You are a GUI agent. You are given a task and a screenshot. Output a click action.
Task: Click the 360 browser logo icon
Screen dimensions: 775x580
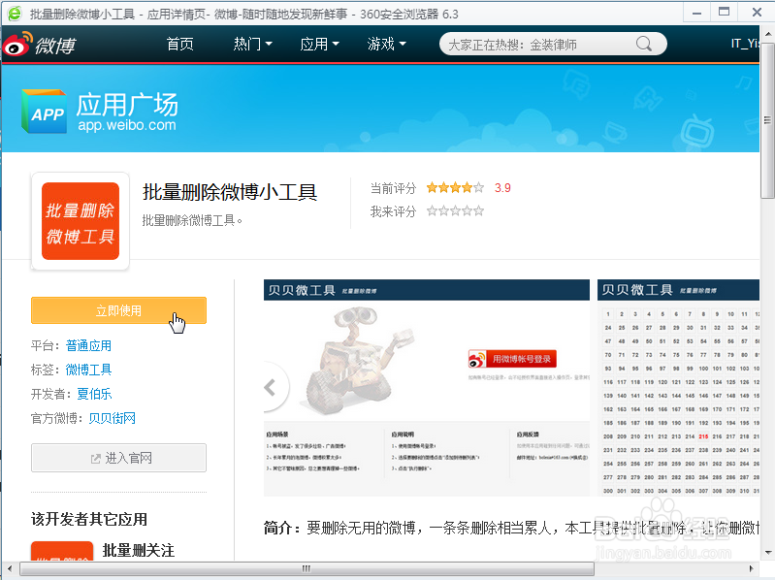coord(15,14)
